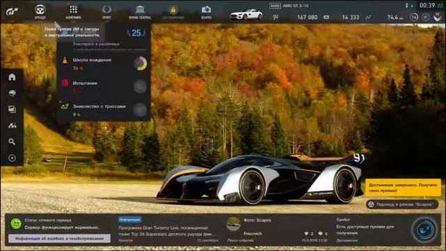Viewport: 446px width, 251px height.
Task: Open the Пробег achievement panel text
Action: click(x=365, y=229)
